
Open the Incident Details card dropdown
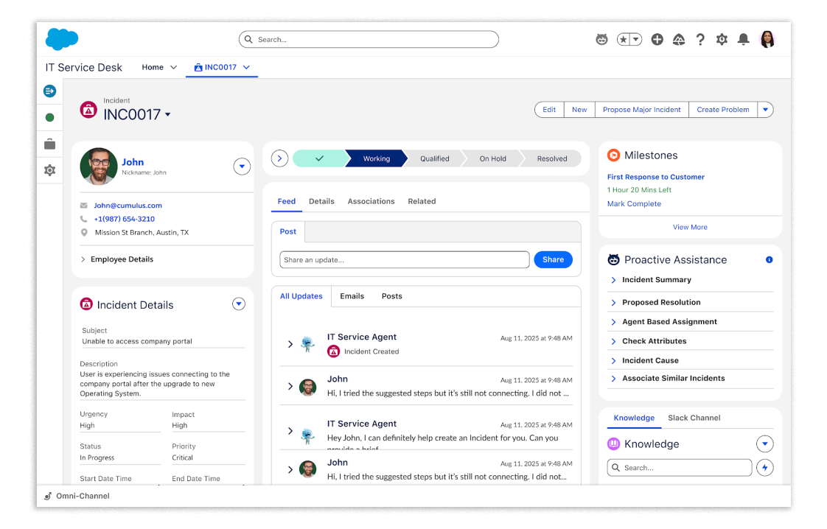click(x=238, y=304)
